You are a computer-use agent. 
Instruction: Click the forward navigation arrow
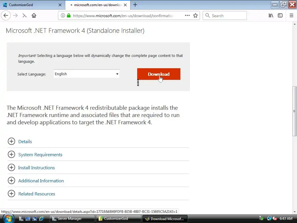pyautogui.click(x=16, y=16)
